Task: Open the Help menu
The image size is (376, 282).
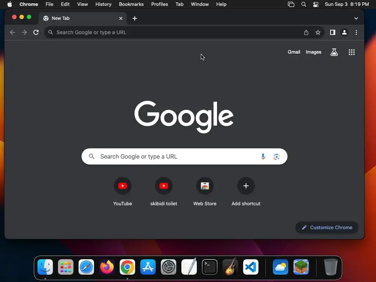Action: click(221, 4)
